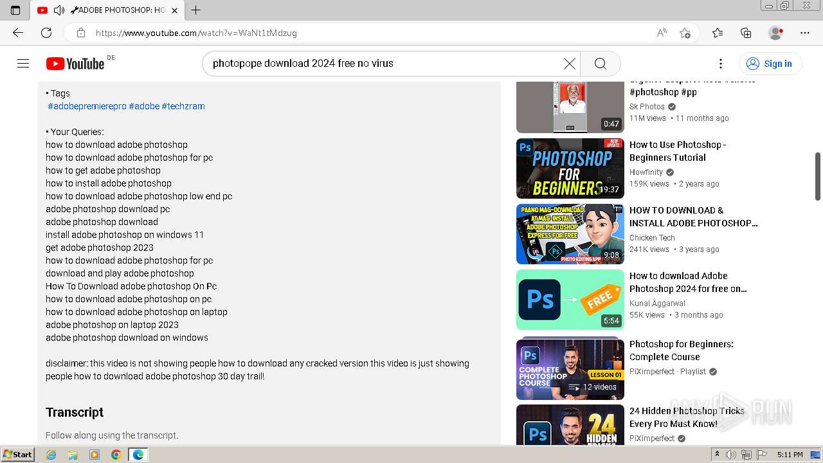Image resolution: width=823 pixels, height=463 pixels.
Task: Visit the Chicken Tech channel
Action: pyautogui.click(x=652, y=238)
